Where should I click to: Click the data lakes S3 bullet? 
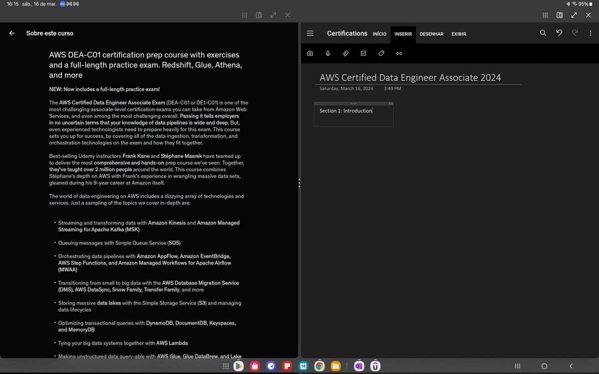pyautogui.click(x=150, y=306)
